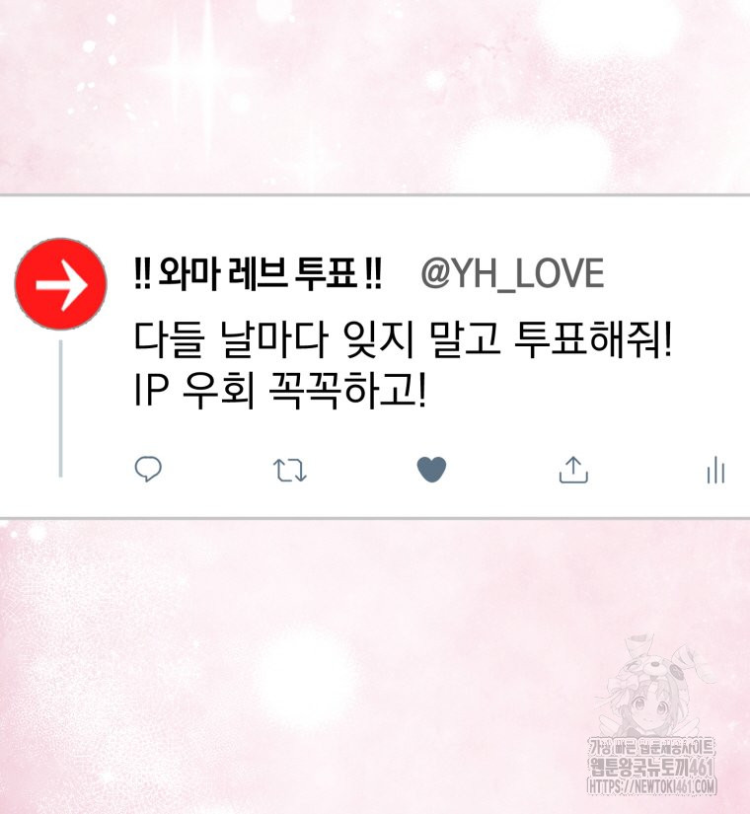Visit the @YH_LOVE handle profile

click(x=512, y=273)
